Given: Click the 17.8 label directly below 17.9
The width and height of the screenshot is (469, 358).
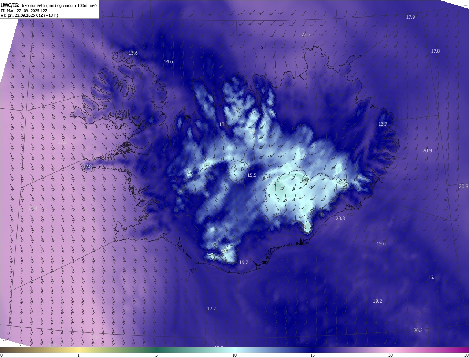Looking at the screenshot, I should (x=435, y=51).
